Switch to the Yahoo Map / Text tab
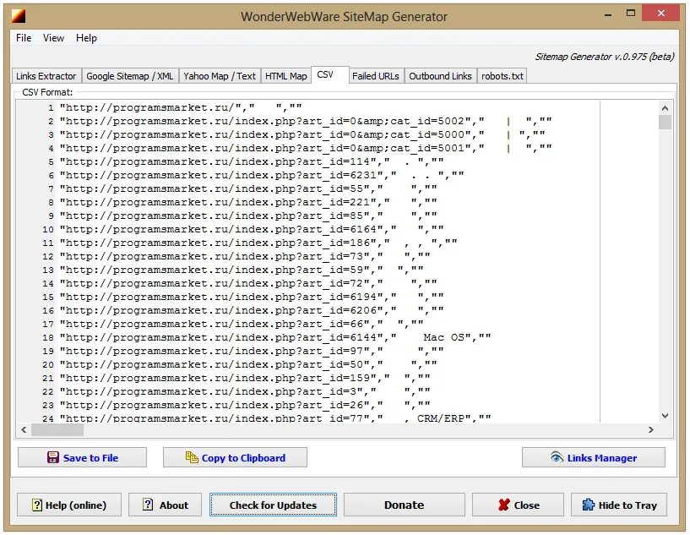690x535 pixels. coord(220,76)
